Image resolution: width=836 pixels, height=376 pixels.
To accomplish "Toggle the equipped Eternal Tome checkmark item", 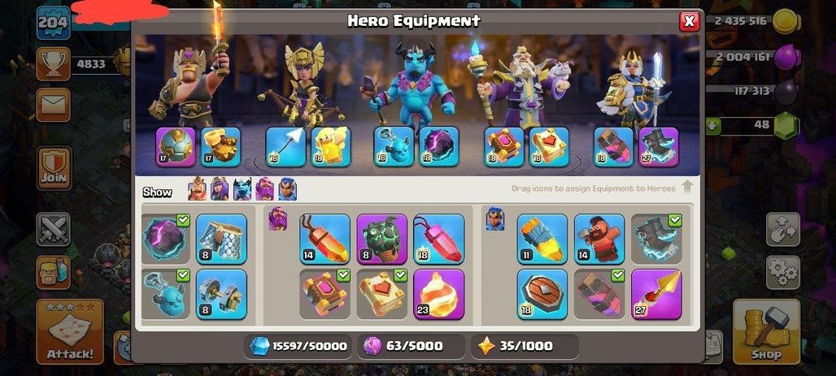I will click(324, 294).
